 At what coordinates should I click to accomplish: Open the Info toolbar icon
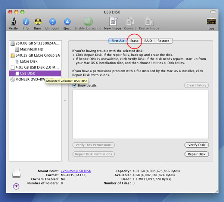point(26,22)
